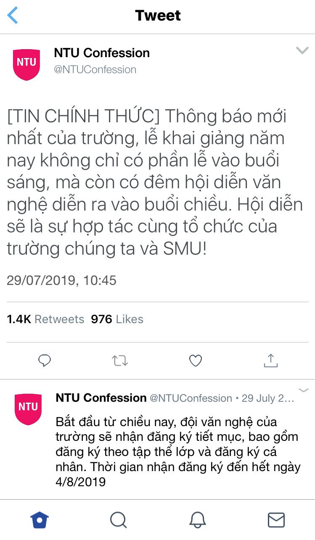Tap the back arrow icon
315x540 pixels.
tap(13, 16)
